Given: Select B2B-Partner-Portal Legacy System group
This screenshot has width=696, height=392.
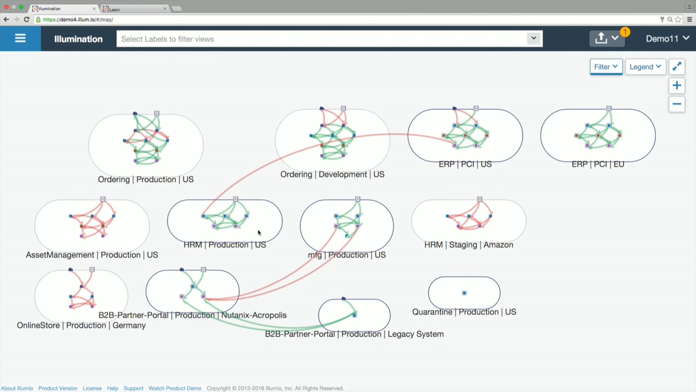Looking at the screenshot, I should pos(354,315).
